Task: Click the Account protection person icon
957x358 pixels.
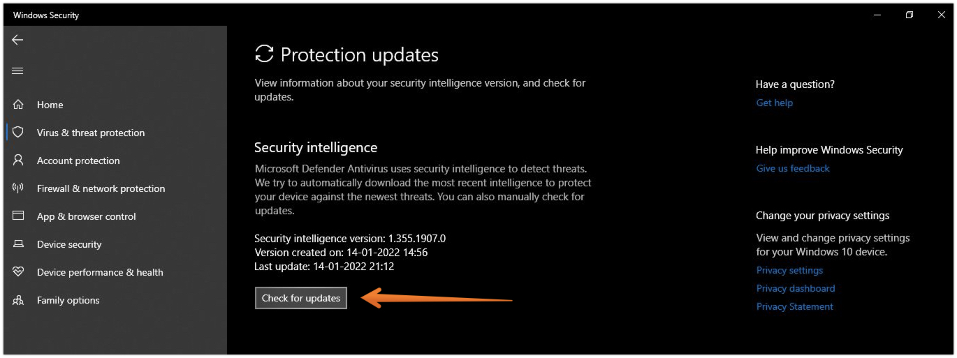Action: (x=18, y=160)
